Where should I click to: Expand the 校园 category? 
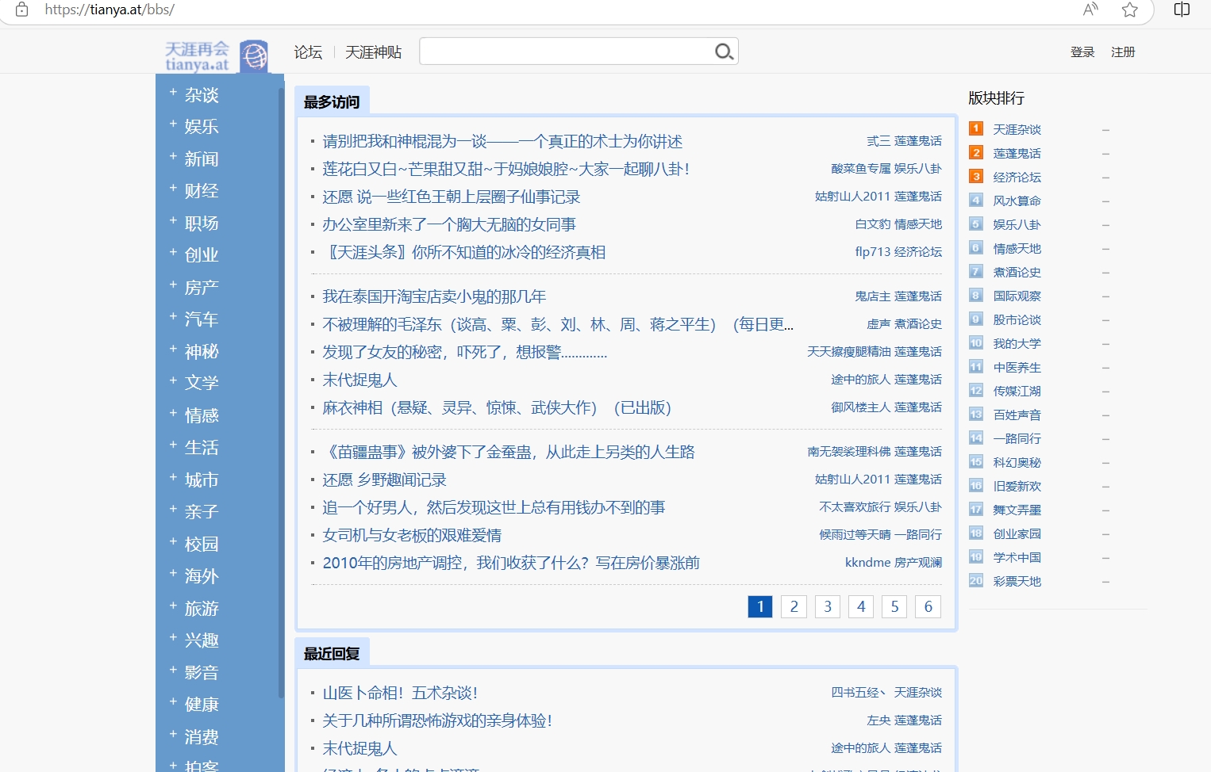coord(202,545)
